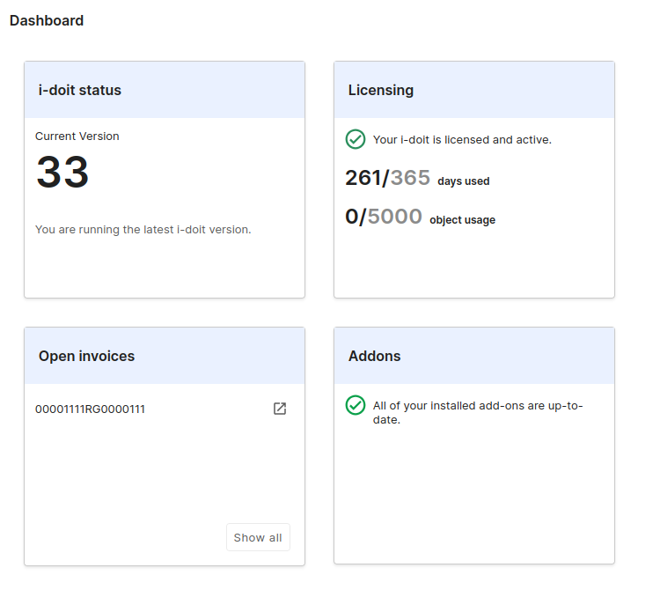Click the add-ons up-to-date message

click(x=478, y=412)
